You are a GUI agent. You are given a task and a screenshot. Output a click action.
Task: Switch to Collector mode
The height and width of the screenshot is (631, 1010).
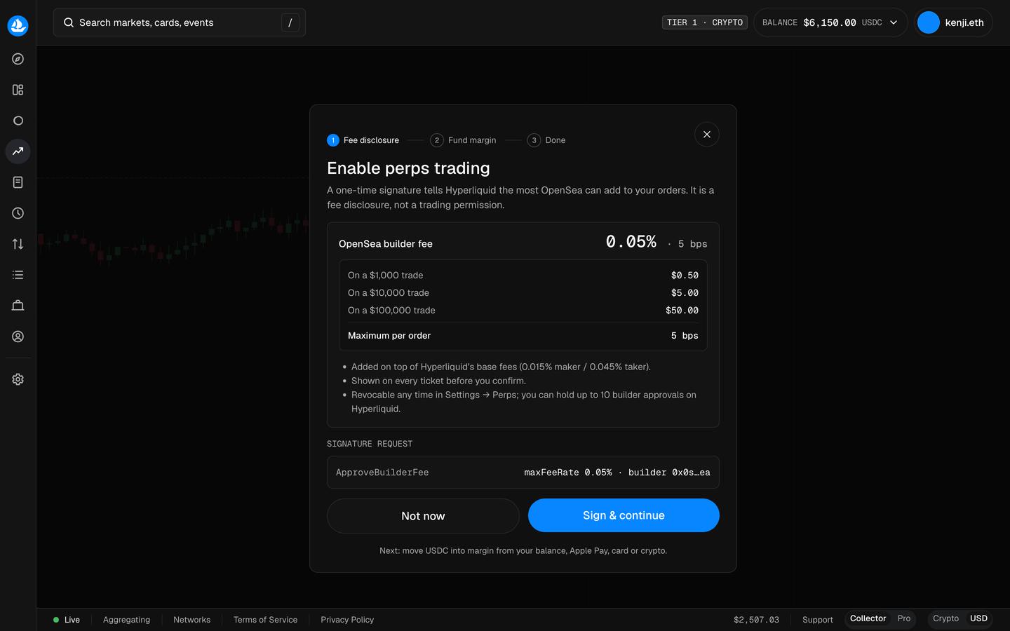click(x=868, y=618)
